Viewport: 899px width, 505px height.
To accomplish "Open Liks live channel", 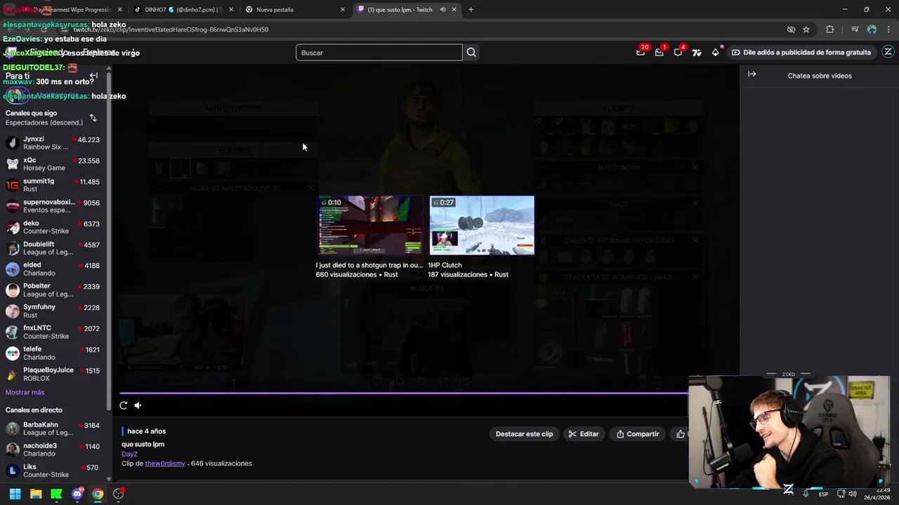I will click(x=53, y=471).
